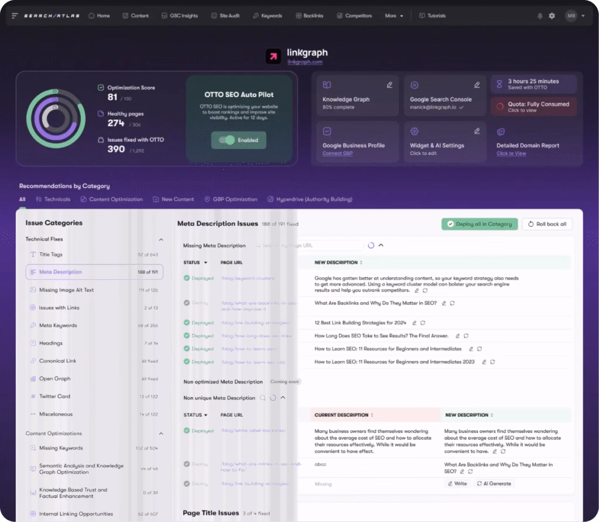Screen dimensions: 599x522
Task: Toggle Deployed status for /blog/keyword-clusters/
Action: point(187,278)
